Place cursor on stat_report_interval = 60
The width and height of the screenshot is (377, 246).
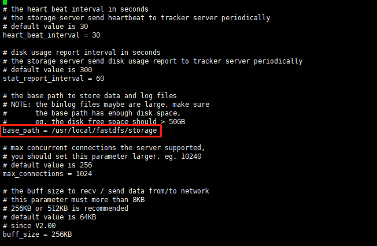pyautogui.click(x=53, y=79)
